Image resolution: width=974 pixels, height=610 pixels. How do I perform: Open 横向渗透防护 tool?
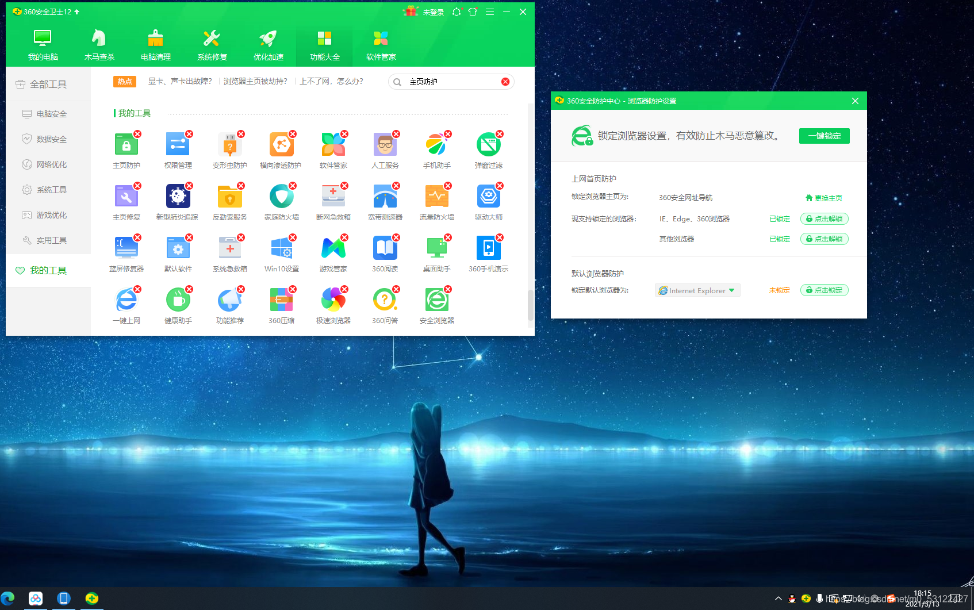click(281, 151)
